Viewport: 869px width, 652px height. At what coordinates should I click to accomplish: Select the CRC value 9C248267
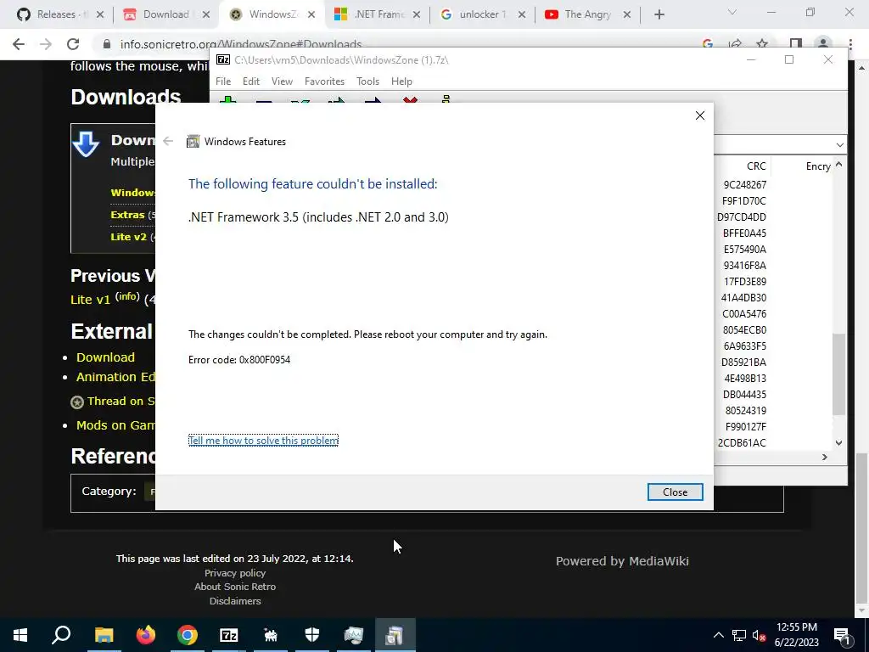click(x=745, y=184)
